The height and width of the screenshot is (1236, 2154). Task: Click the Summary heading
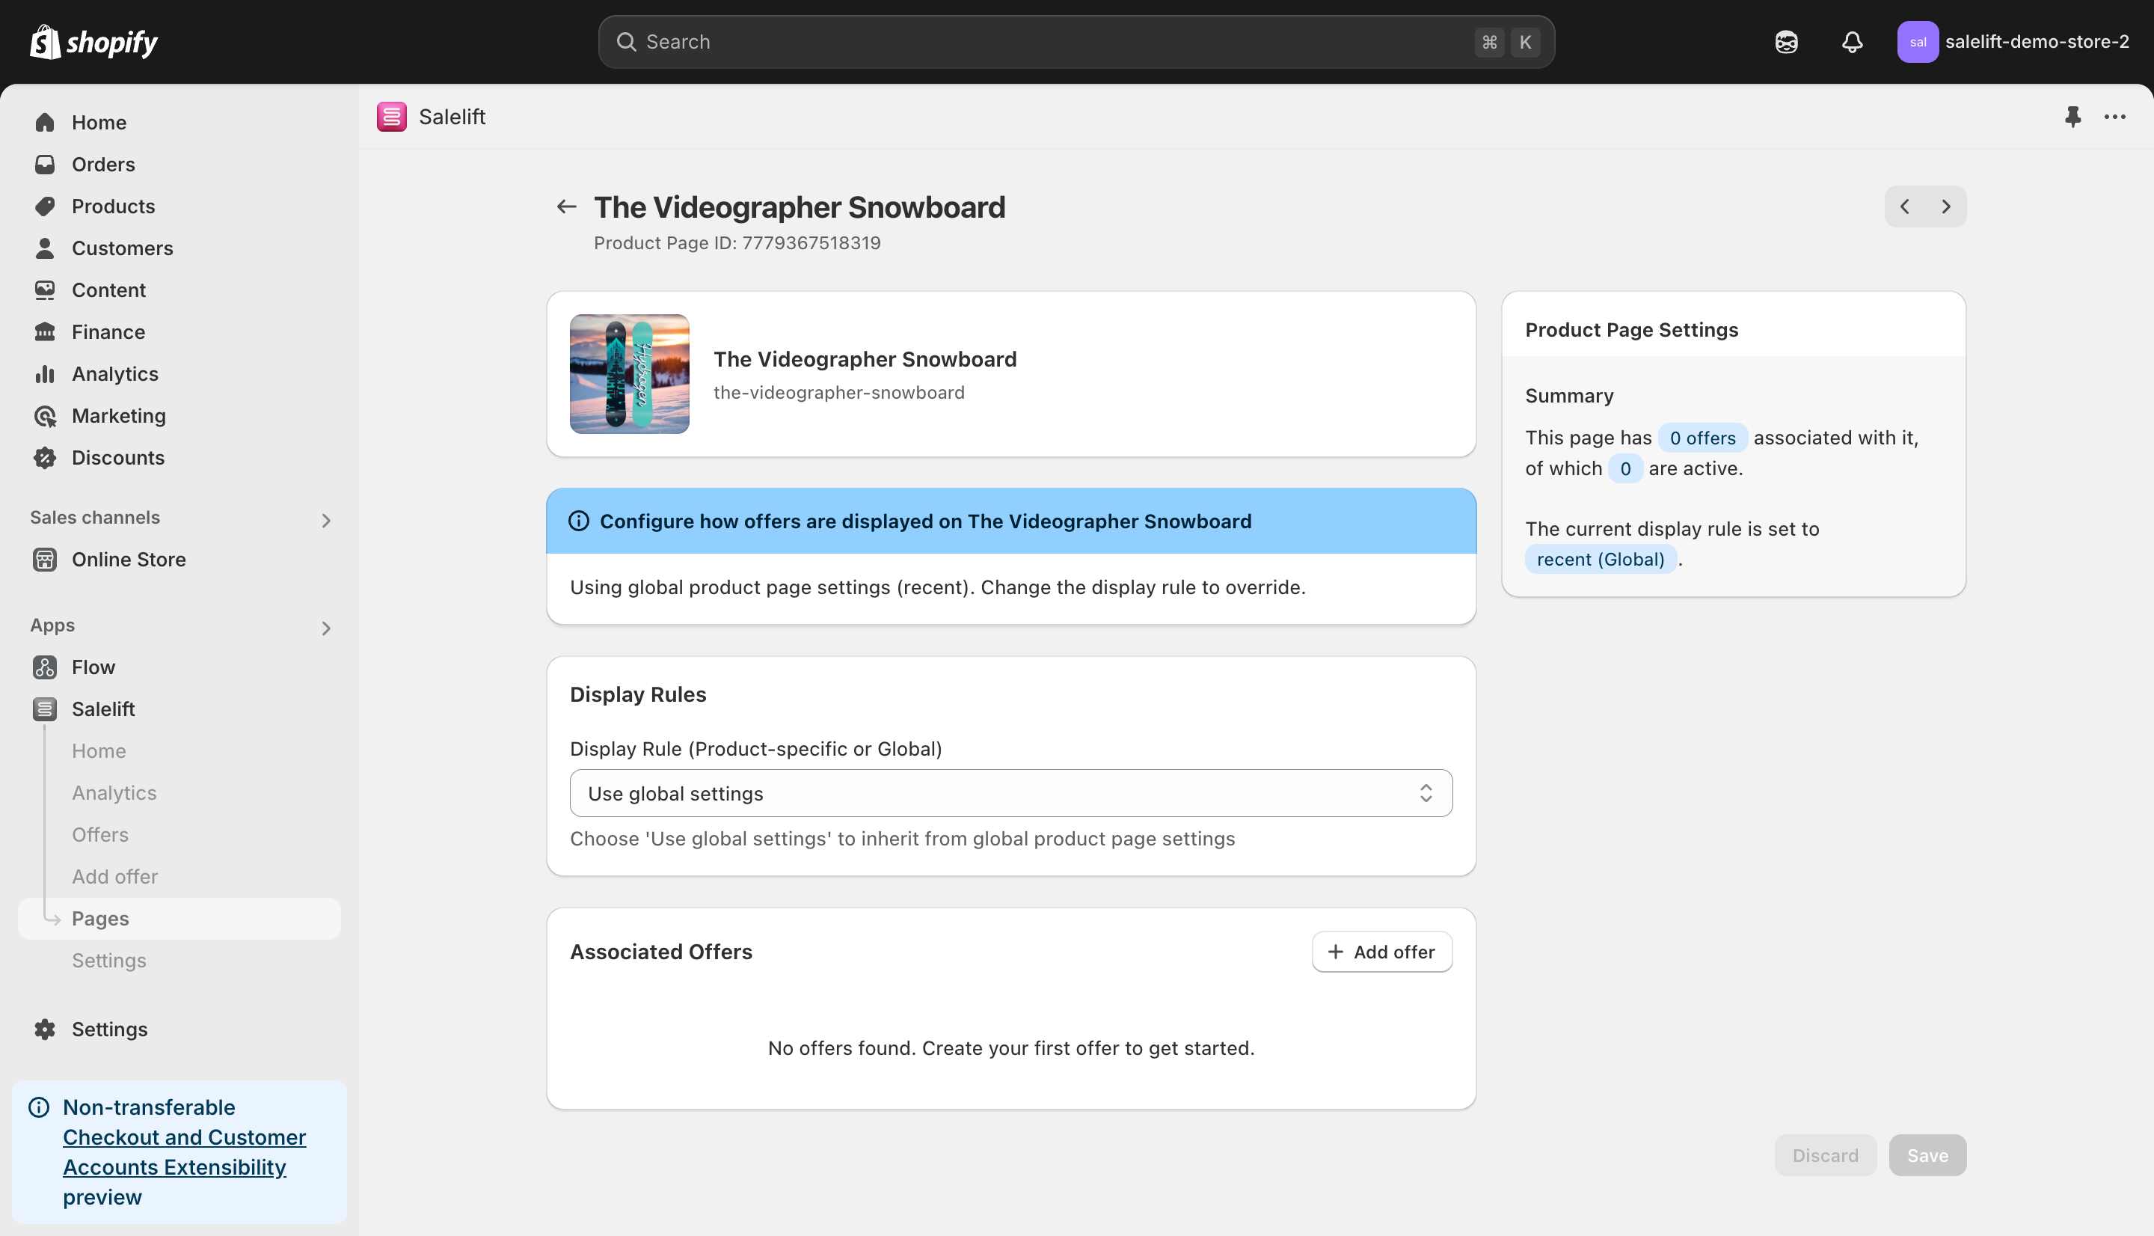pyautogui.click(x=1568, y=396)
